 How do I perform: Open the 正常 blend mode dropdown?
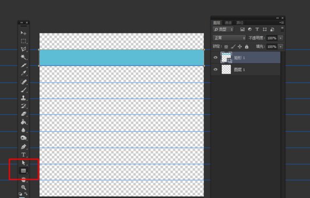[229, 38]
